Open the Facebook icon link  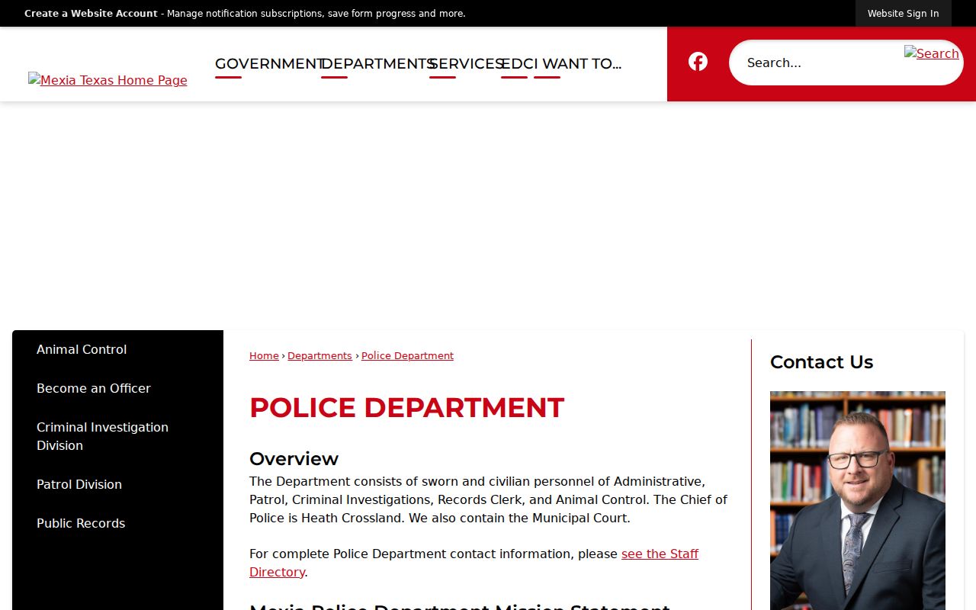(x=698, y=62)
